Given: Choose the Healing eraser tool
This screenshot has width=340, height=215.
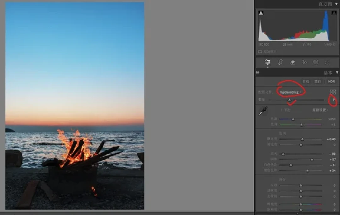Looking at the screenshot, I should point(292,62).
